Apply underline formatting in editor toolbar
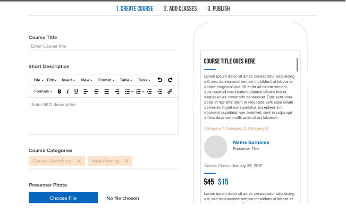The height and width of the screenshot is (213, 346). (x=76, y=91)
